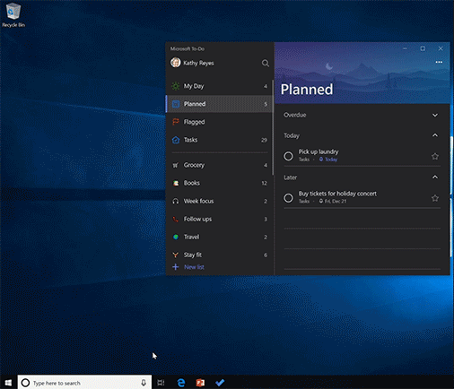Screen dimensions: 454x389
Task: Click the Pick up laundry task title
Action: point(319,151)
